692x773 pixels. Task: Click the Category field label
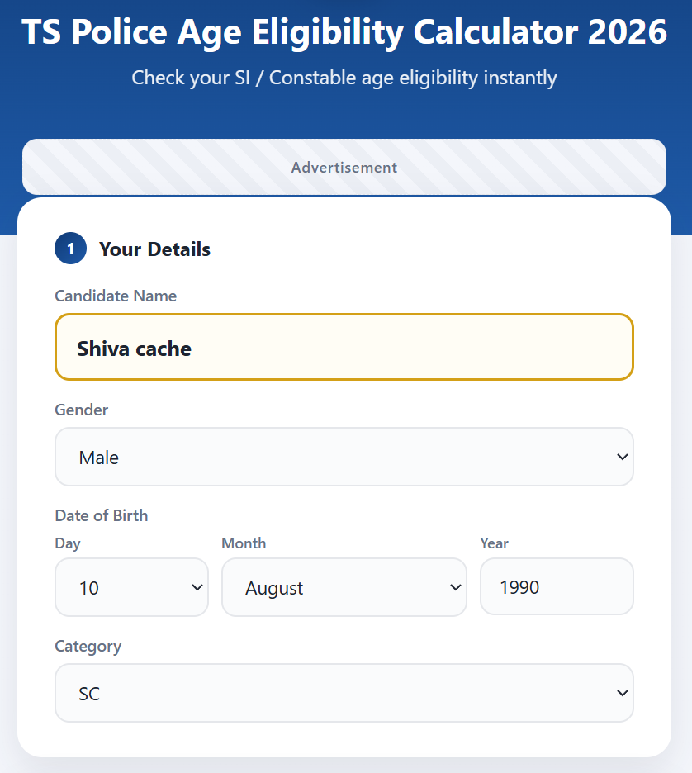pos(88,647)
